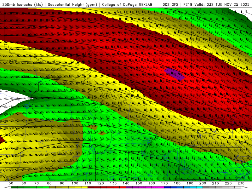252x189 pixels.
Task: Click the 150 value on the legend
Action: coord(139,183)
